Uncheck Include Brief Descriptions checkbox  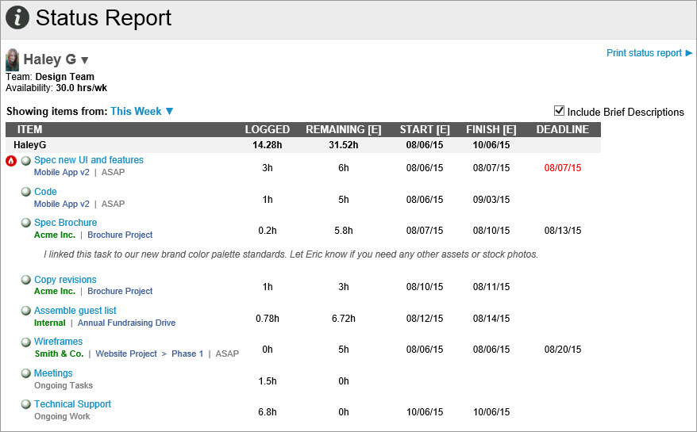coord(559,111)
